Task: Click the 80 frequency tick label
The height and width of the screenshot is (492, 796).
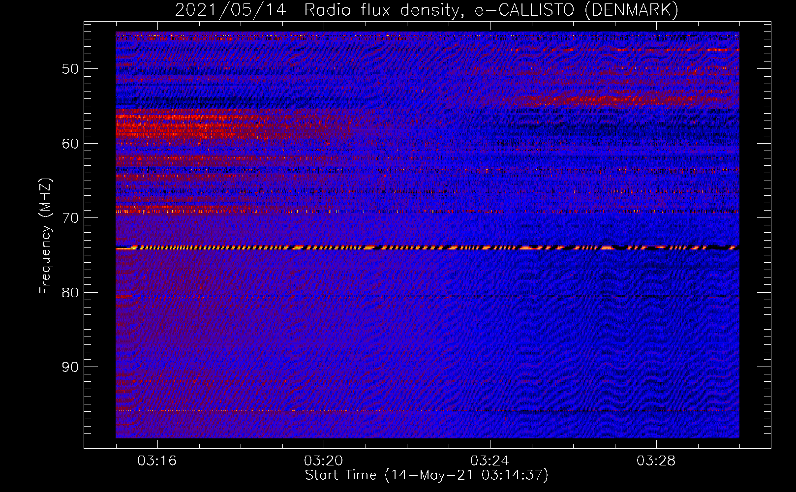Action: [70, 293]
